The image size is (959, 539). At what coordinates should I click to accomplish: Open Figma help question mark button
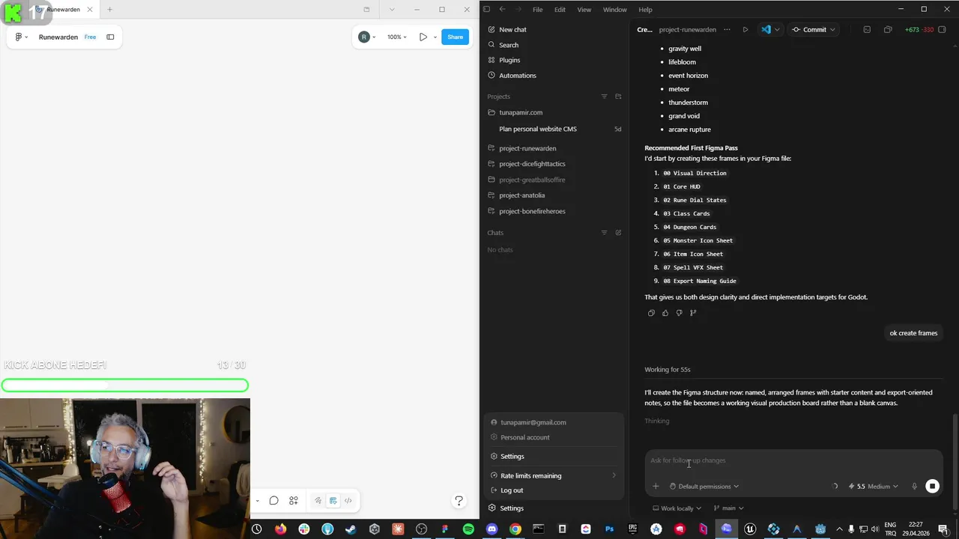click(459, 501)
